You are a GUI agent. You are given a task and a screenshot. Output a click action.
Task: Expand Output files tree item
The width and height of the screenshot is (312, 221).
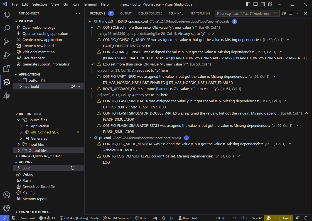[19, 150]
